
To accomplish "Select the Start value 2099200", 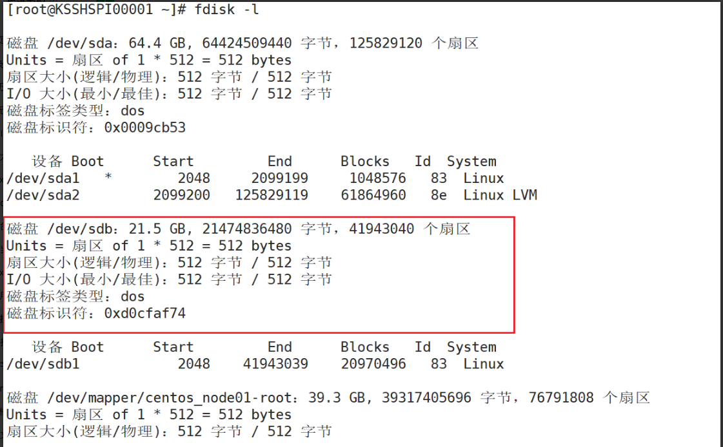I will [182, 195].
